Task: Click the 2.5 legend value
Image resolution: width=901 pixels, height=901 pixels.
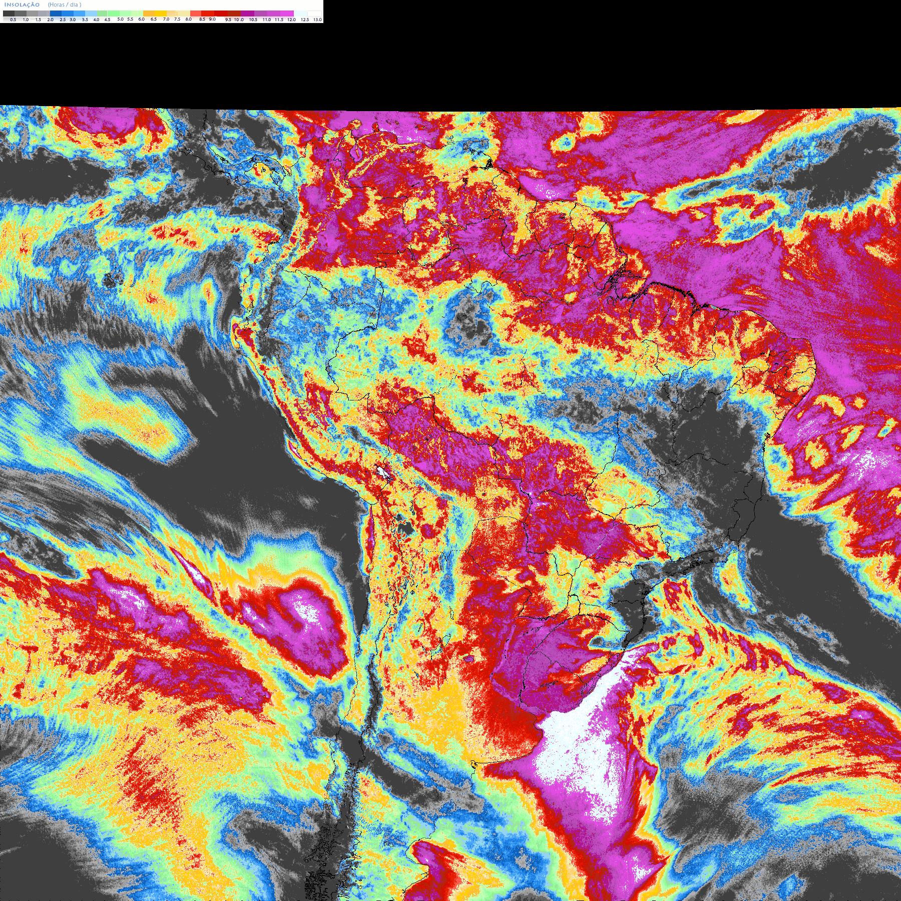Action: (x=63, y=20)
